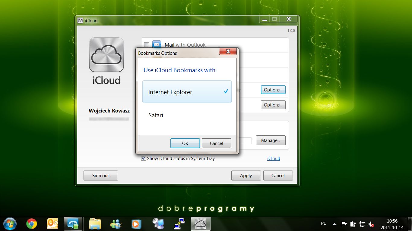The image size is (412, 231).
Task: Click the highlighted Options button
Action: (x=273, y=90)
